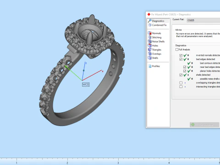Click the green Y axis arrow of the WCS
The height and width of the screenshot is (165, 220).
tap(73, 73)
